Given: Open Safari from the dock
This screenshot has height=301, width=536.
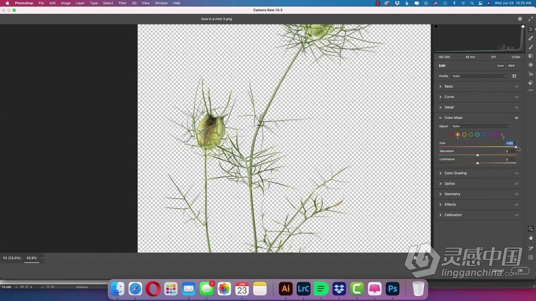Looking at the screenshot, I should pos(135,289).
